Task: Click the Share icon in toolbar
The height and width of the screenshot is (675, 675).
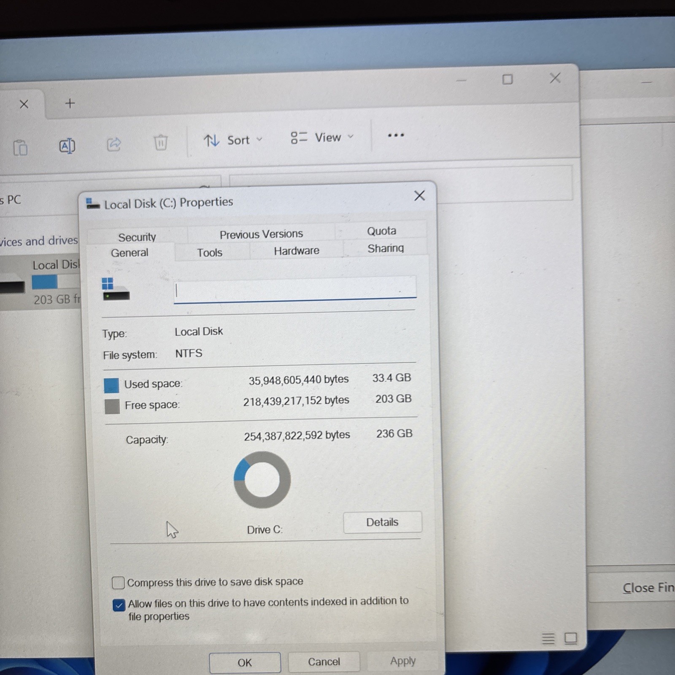Action: (x=114, y=144)
